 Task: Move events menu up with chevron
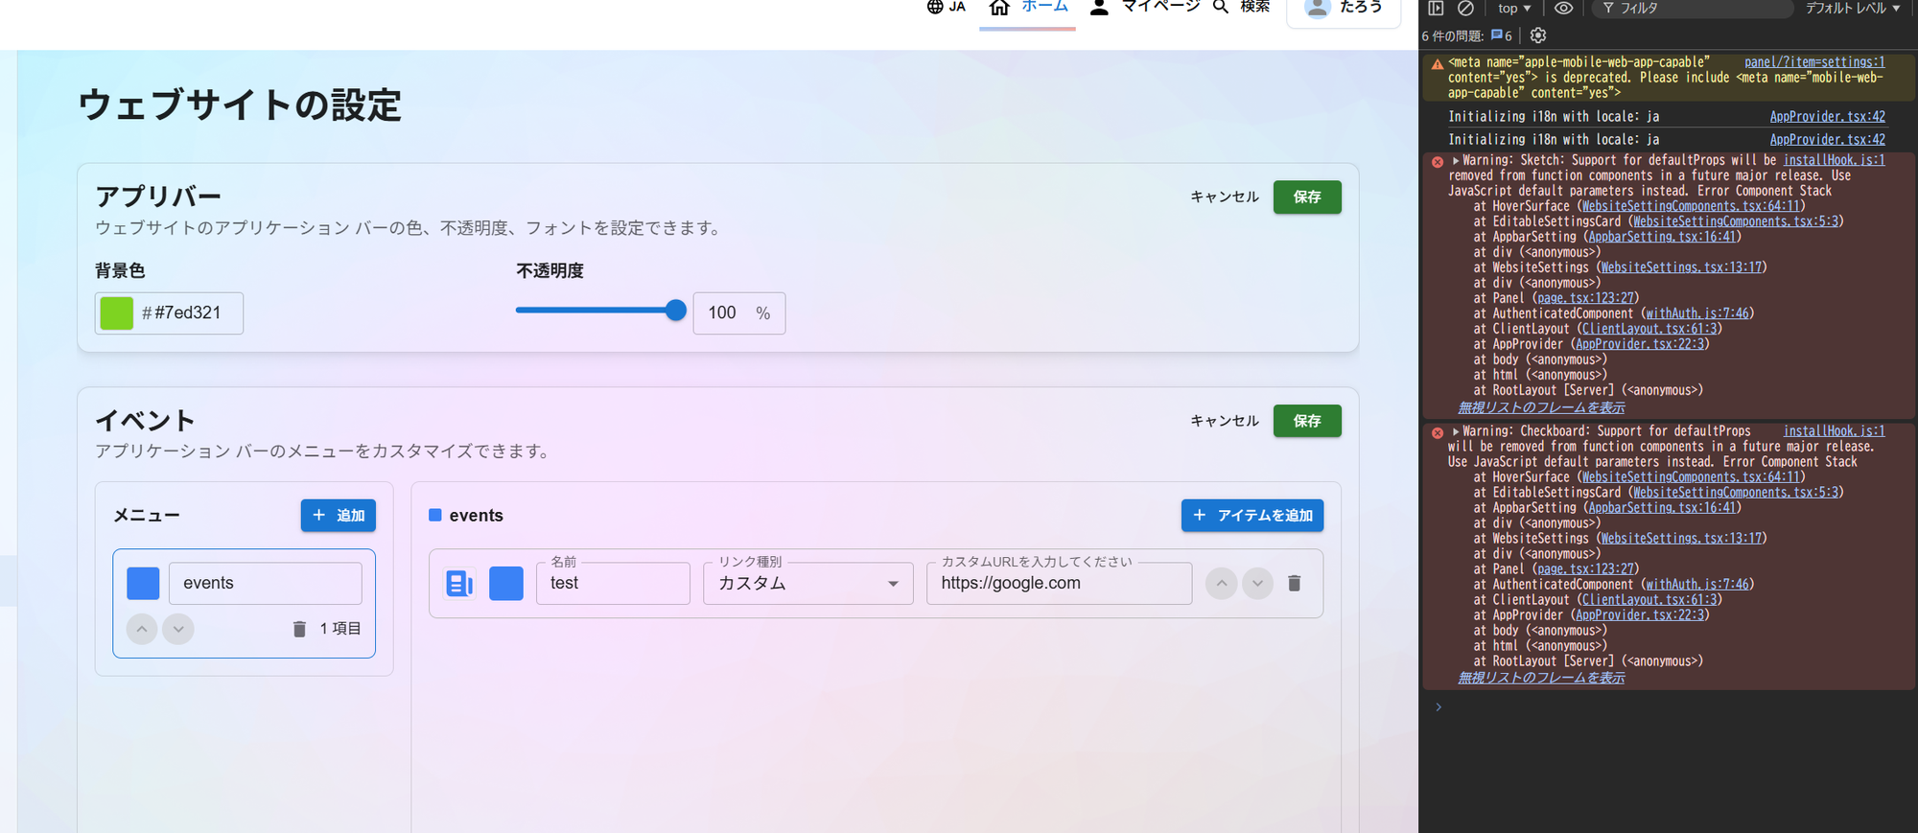(x=142, y=629)
